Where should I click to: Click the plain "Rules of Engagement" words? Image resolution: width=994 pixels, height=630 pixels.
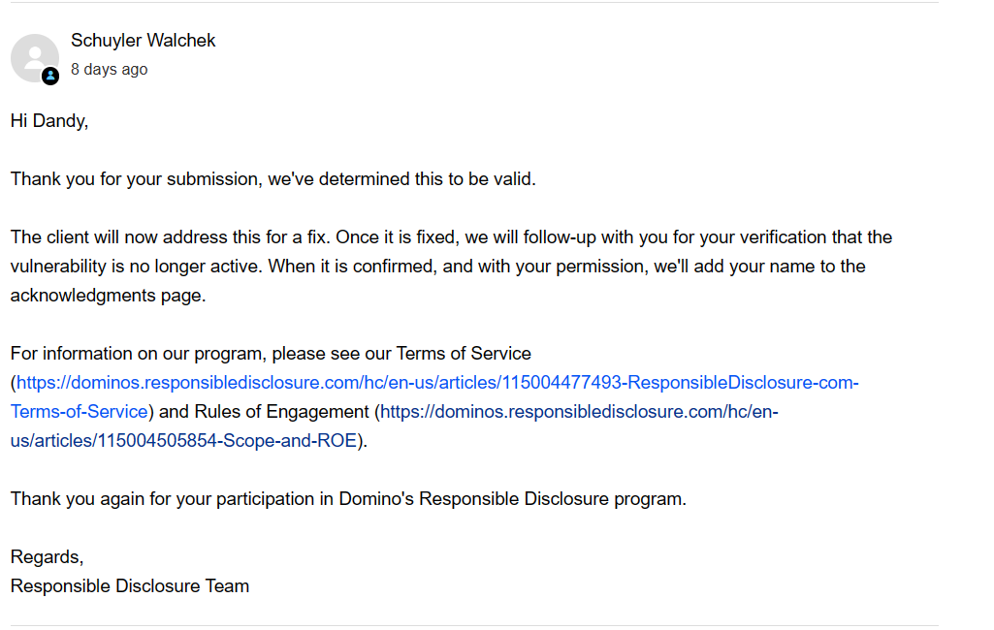[282, 412]
